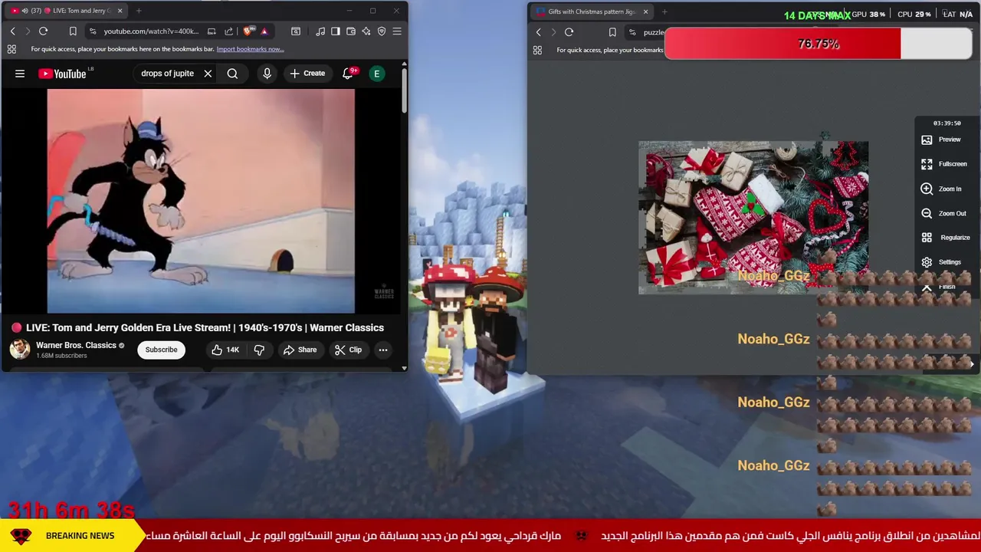Click Zoom In in the puzzle menu

pyautogui.click(x=941, y=189)
